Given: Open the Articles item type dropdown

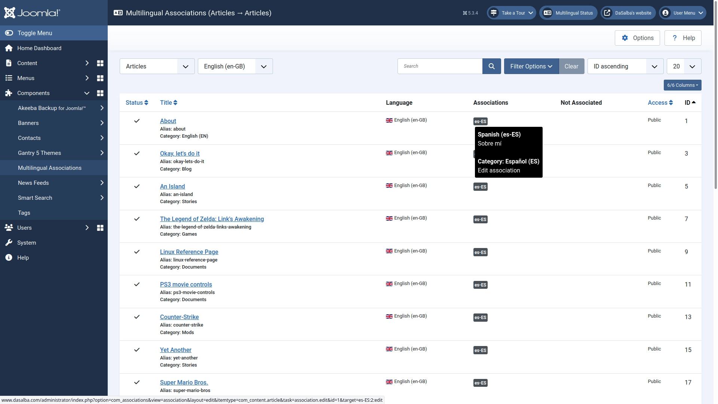Looking at the screenshot, I should point(157,66).
